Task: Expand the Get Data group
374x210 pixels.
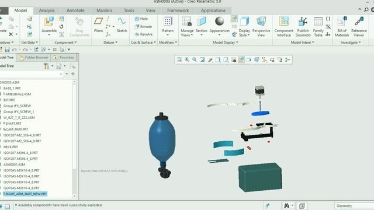Action: (30, 43)
